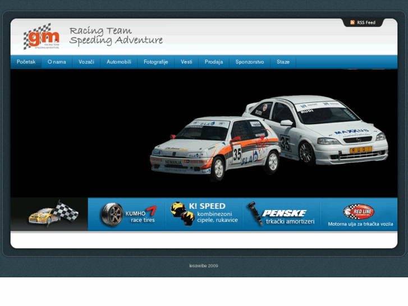Open Penske trkački amortizeri banner
The width and height of the screenshot is (408, 306).
[281, 214]
